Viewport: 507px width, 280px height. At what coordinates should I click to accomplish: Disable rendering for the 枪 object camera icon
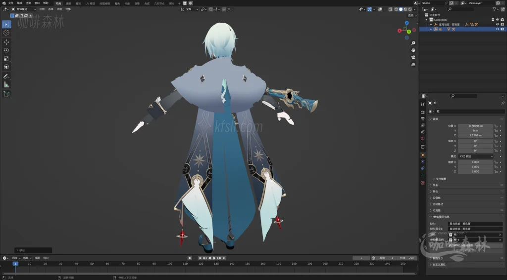pos(502,29)
